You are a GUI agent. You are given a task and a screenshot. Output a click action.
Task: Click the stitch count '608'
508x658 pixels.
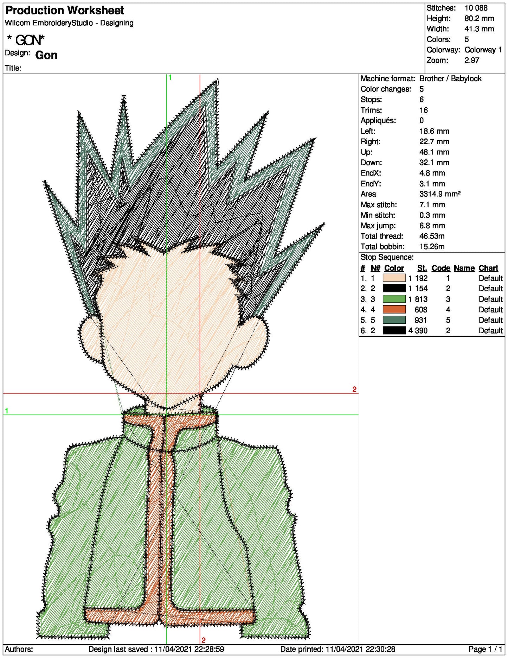coord(421,310)
